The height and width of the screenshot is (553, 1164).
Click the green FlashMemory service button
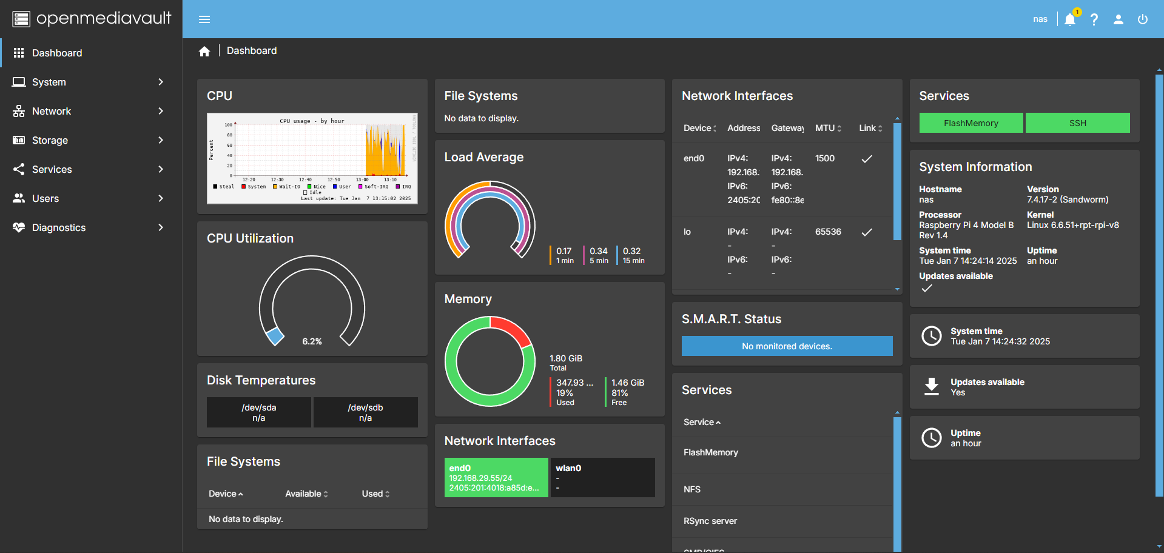(x=971, y=123)
